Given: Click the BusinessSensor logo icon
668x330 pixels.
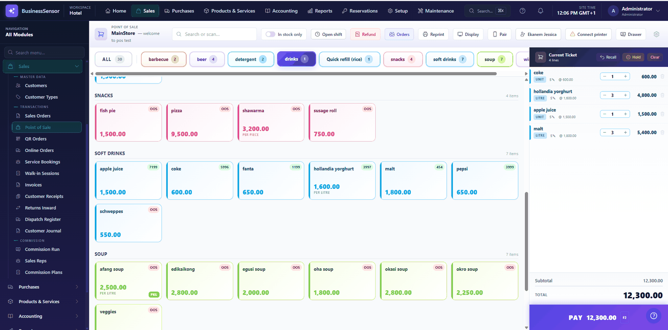Looking at the screenshot, I should [x=12, y=11].
